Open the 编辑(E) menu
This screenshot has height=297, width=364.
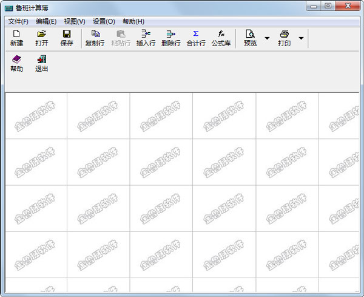point(46,22)
